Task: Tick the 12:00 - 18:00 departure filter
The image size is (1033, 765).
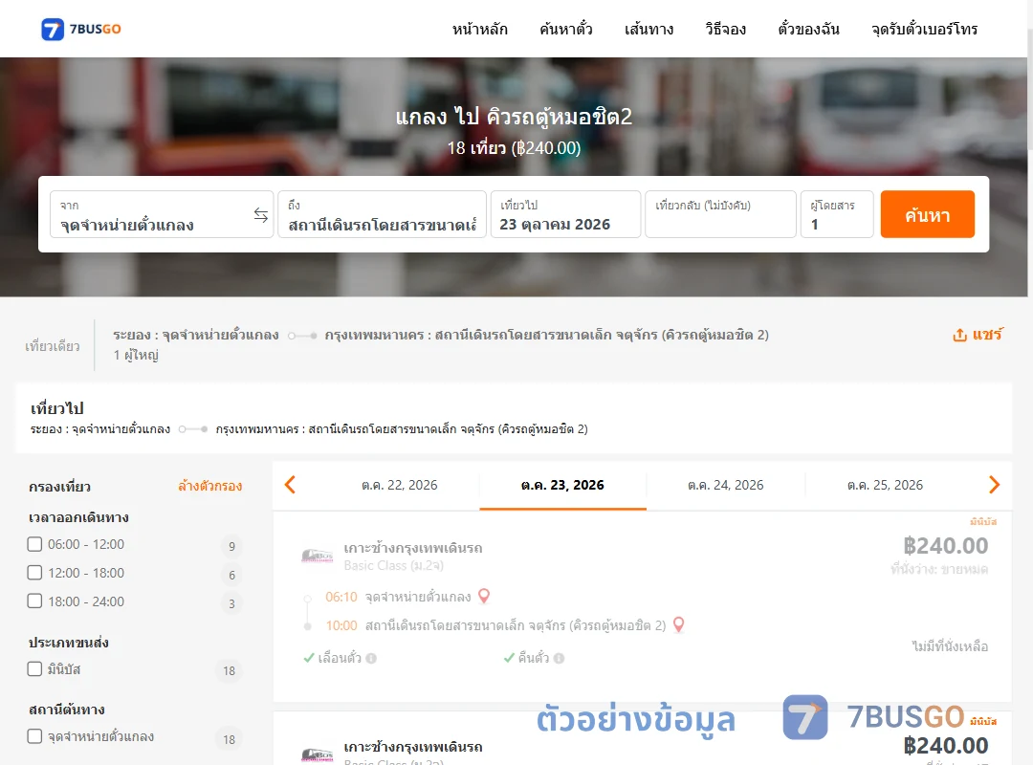Action: coord(35,573)
